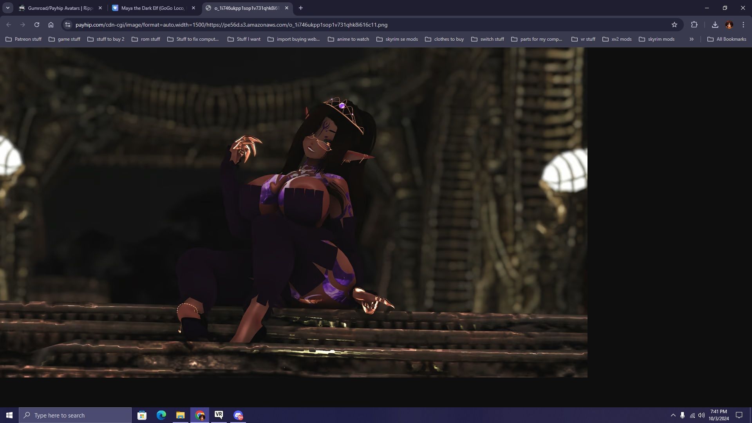Image resolution: width=752 pixels, height=423 pixels.
Task: Reload the current page
Action: click(x=37, y=25)
